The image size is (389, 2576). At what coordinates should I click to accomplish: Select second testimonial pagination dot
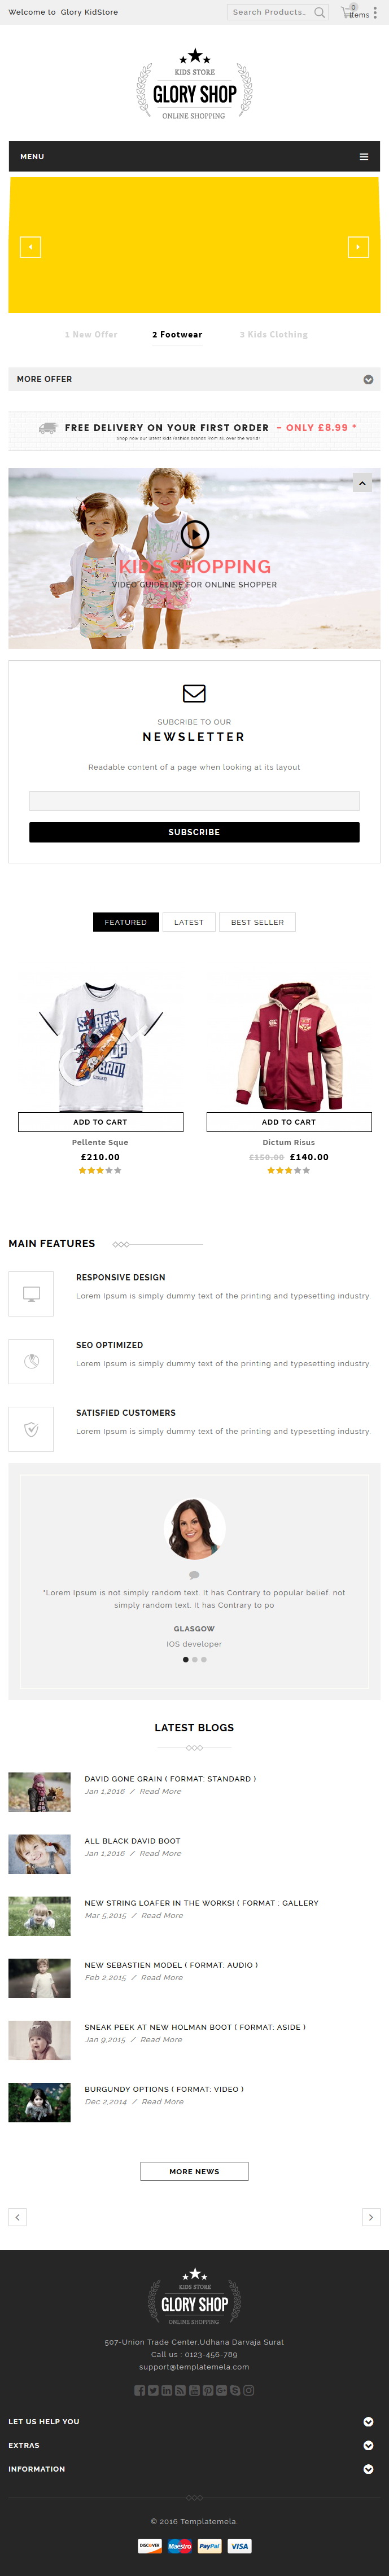pos(194,1659)
